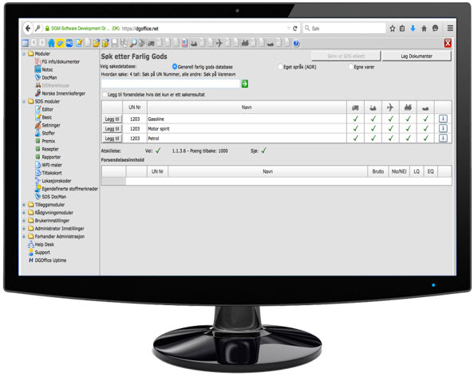The image size is (474, 380).
Task: Select Eget språk (ADR) radio option
Action: pos(280,66)
